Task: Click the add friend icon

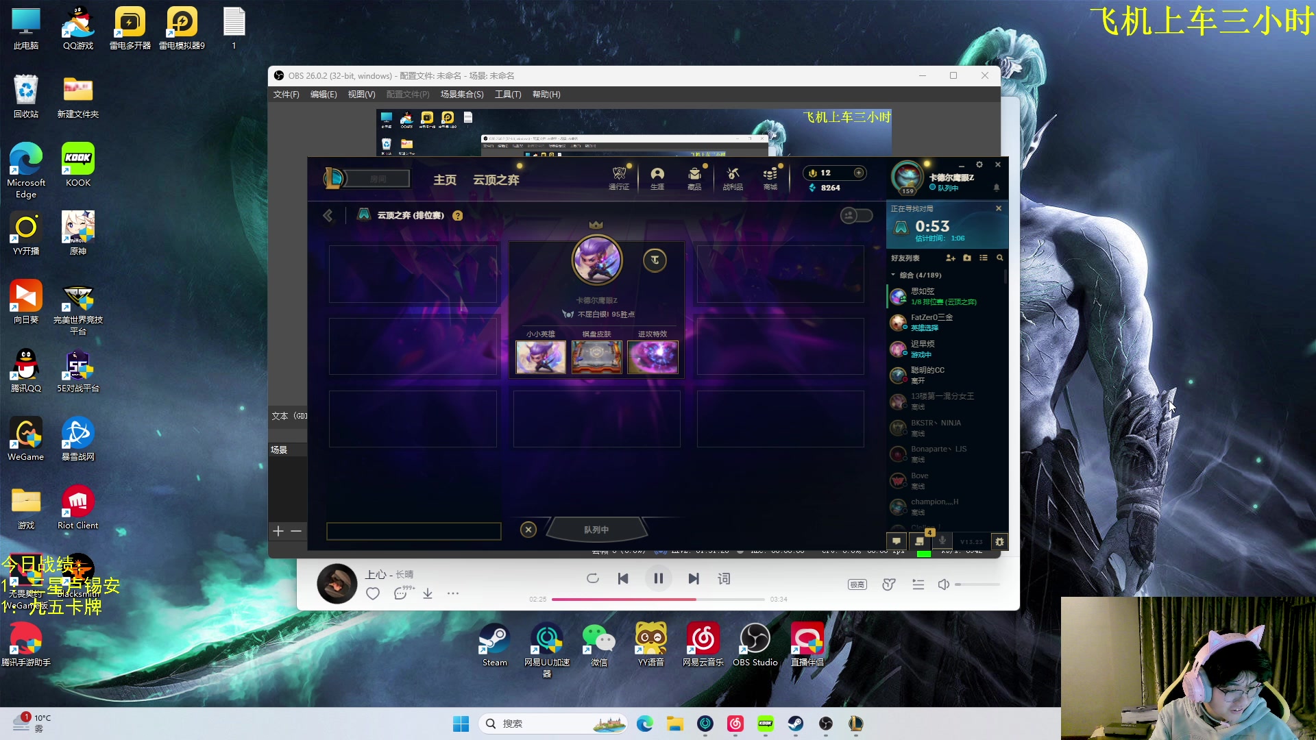Action: pos(950,258)
